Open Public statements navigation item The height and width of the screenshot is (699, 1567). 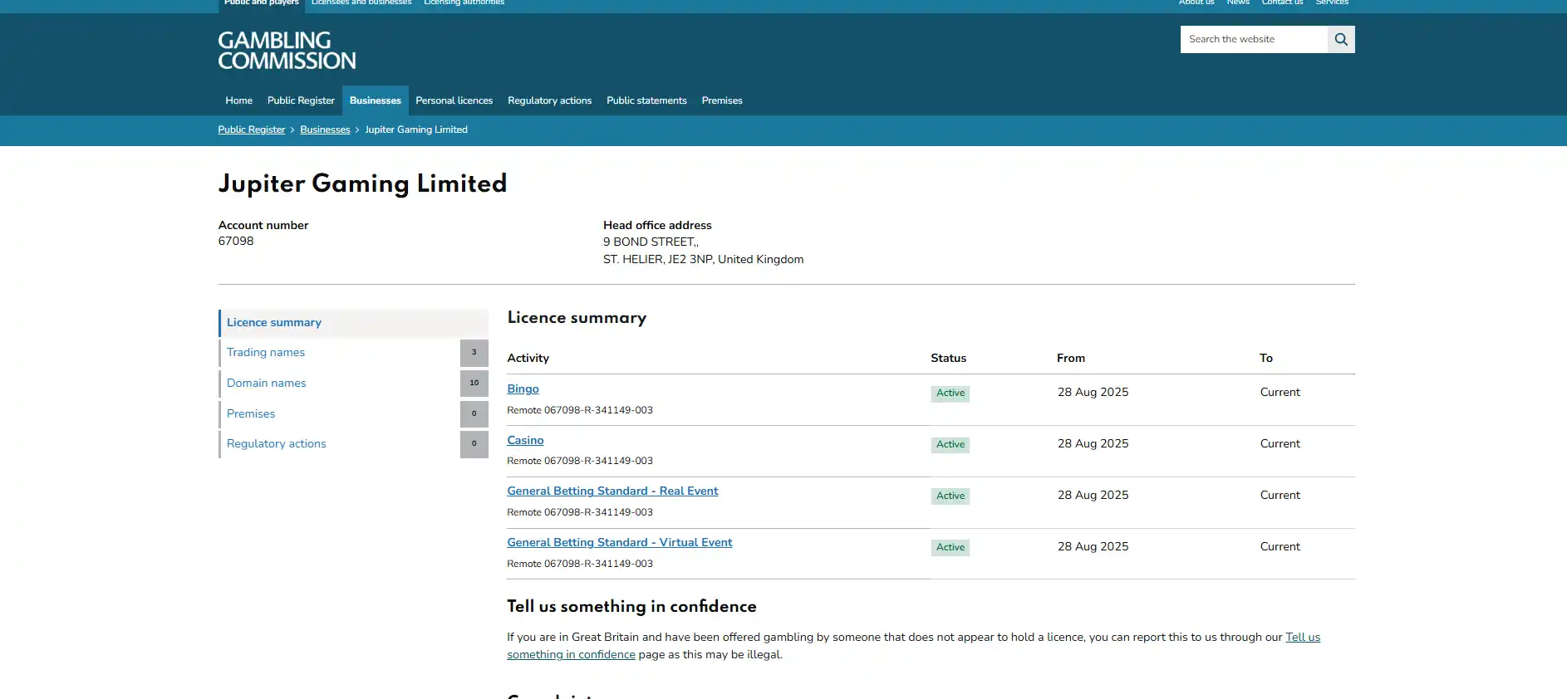646,100
